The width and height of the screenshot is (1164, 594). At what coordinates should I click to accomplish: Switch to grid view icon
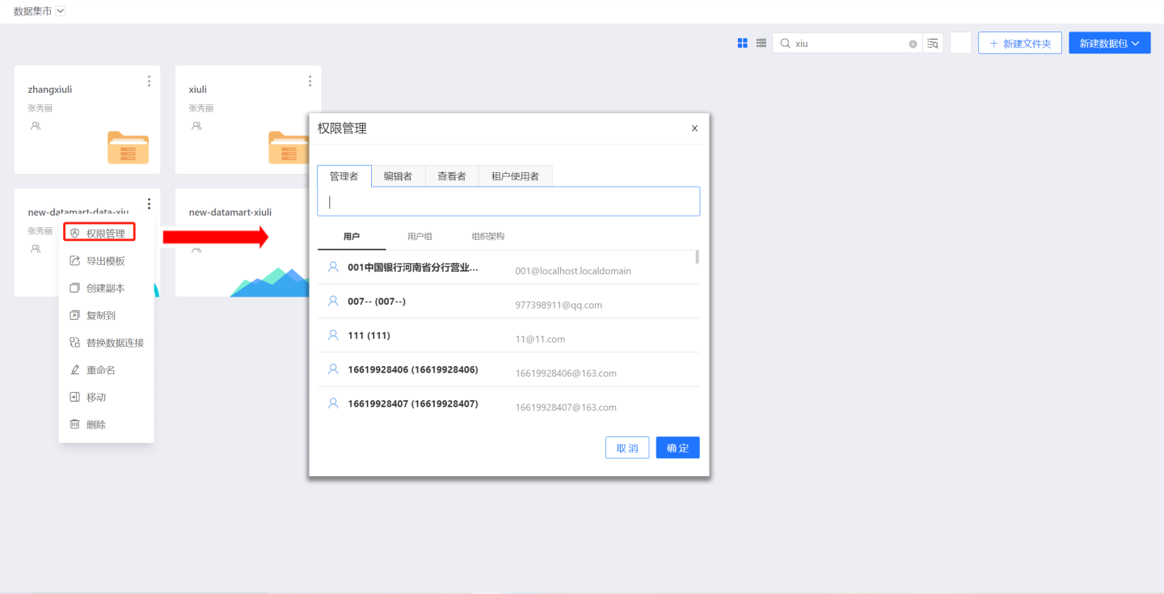742,44
